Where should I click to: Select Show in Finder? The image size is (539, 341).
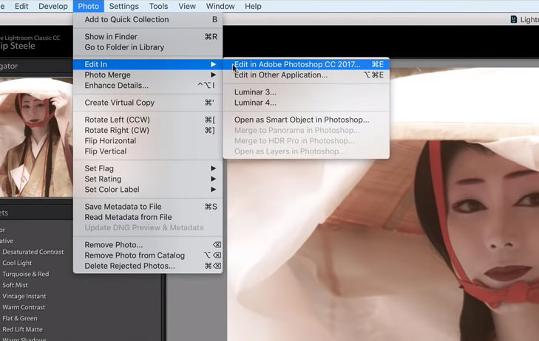click(x=148, y=37)
